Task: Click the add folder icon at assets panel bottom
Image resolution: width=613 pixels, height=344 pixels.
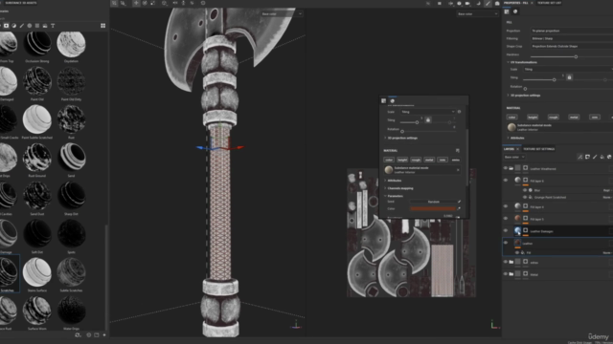Action: tap(97, 335)
